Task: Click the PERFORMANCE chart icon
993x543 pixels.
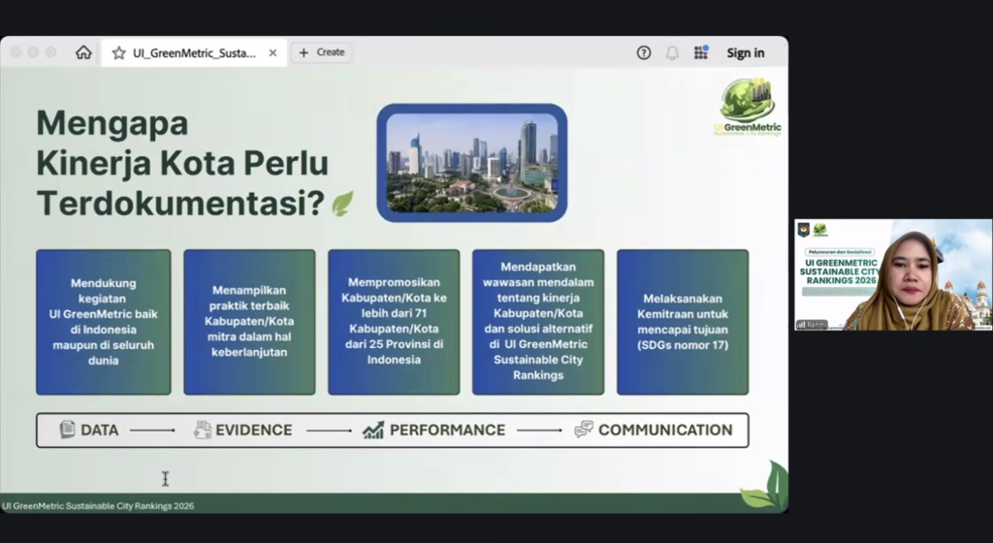Action: pos(373,431)
